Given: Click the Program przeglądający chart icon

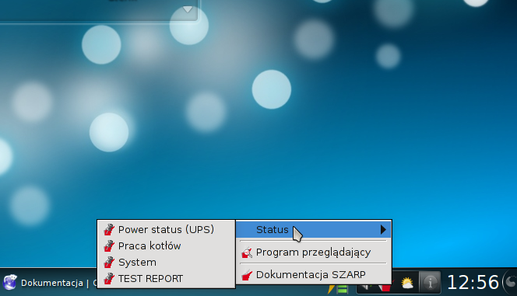Looking at the screenshot, I should [x=247, y=252].
